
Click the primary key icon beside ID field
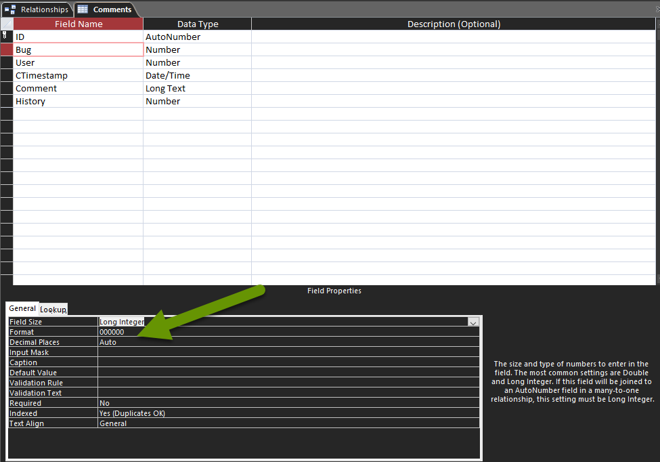point(5,37)
